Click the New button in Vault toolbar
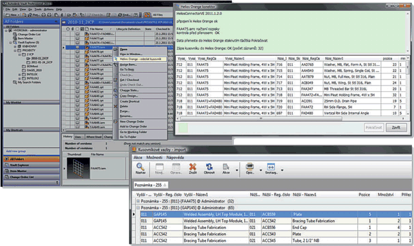 [x=12, y=15]
